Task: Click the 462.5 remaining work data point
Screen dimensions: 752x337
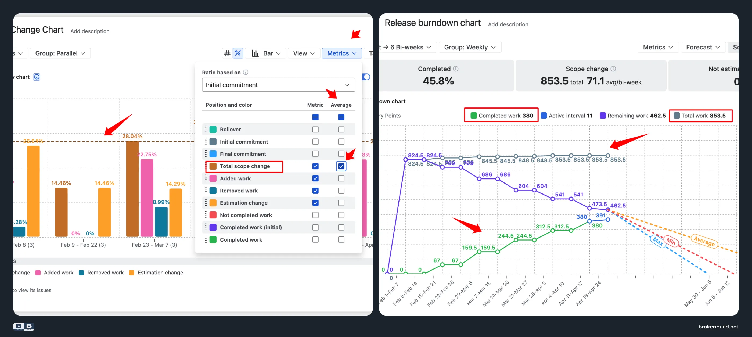Action: 608,209
